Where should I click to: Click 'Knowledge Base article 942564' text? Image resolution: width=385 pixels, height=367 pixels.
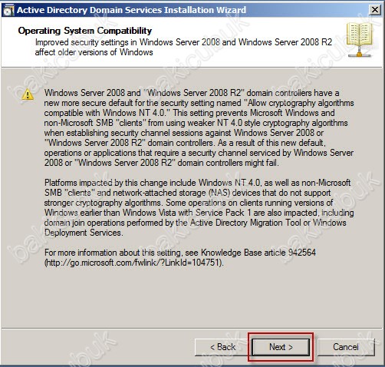coord(258,253)
